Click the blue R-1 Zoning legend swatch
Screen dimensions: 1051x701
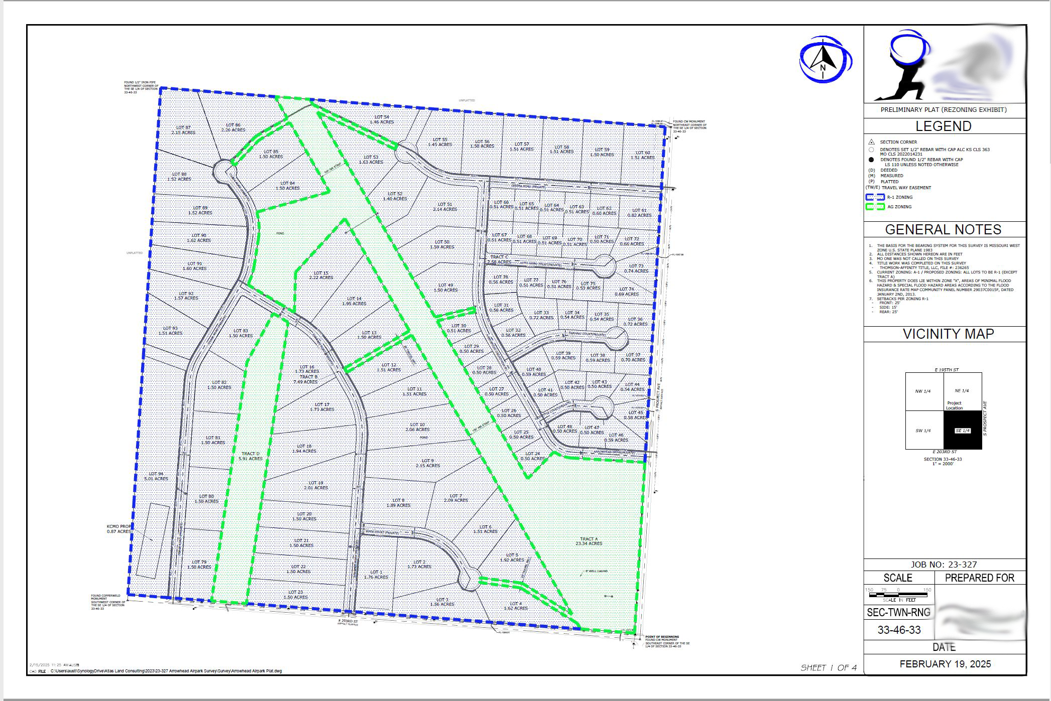click(x=875, y=197)
